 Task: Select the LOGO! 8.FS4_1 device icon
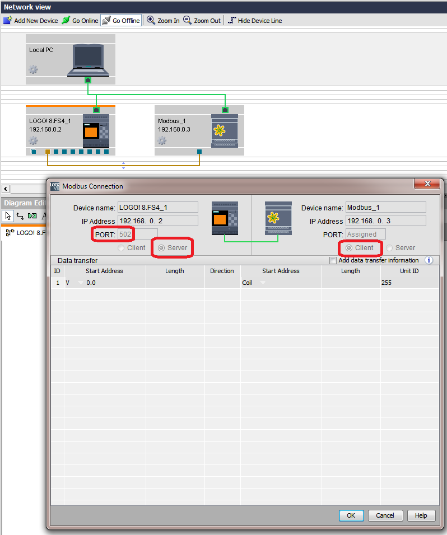[96, 131]
